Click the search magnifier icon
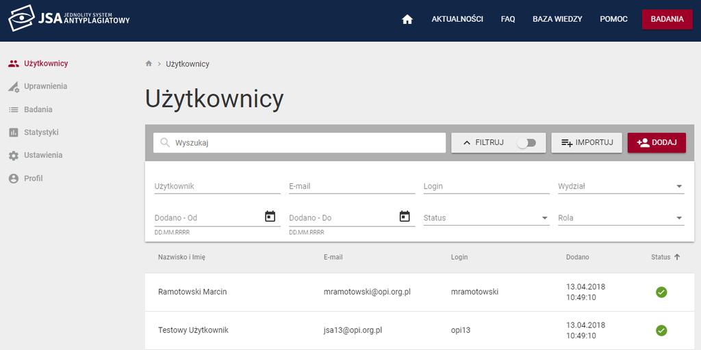The height and width of the screenshot is (350, 701). [165, 143]
